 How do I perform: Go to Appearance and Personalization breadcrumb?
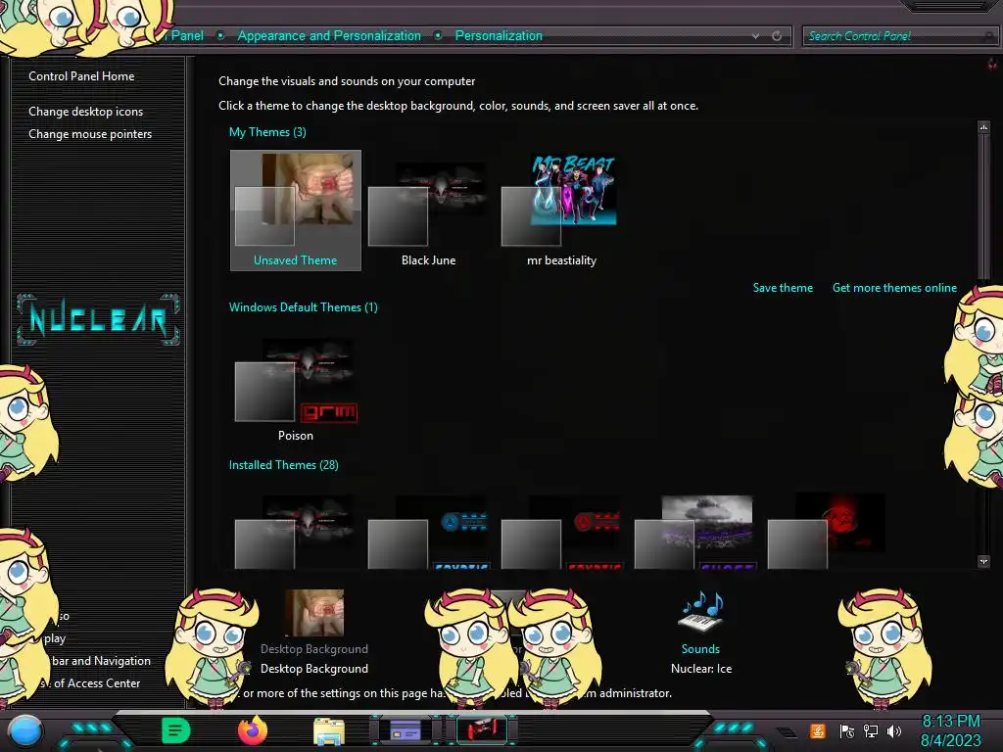pos(329,36)
